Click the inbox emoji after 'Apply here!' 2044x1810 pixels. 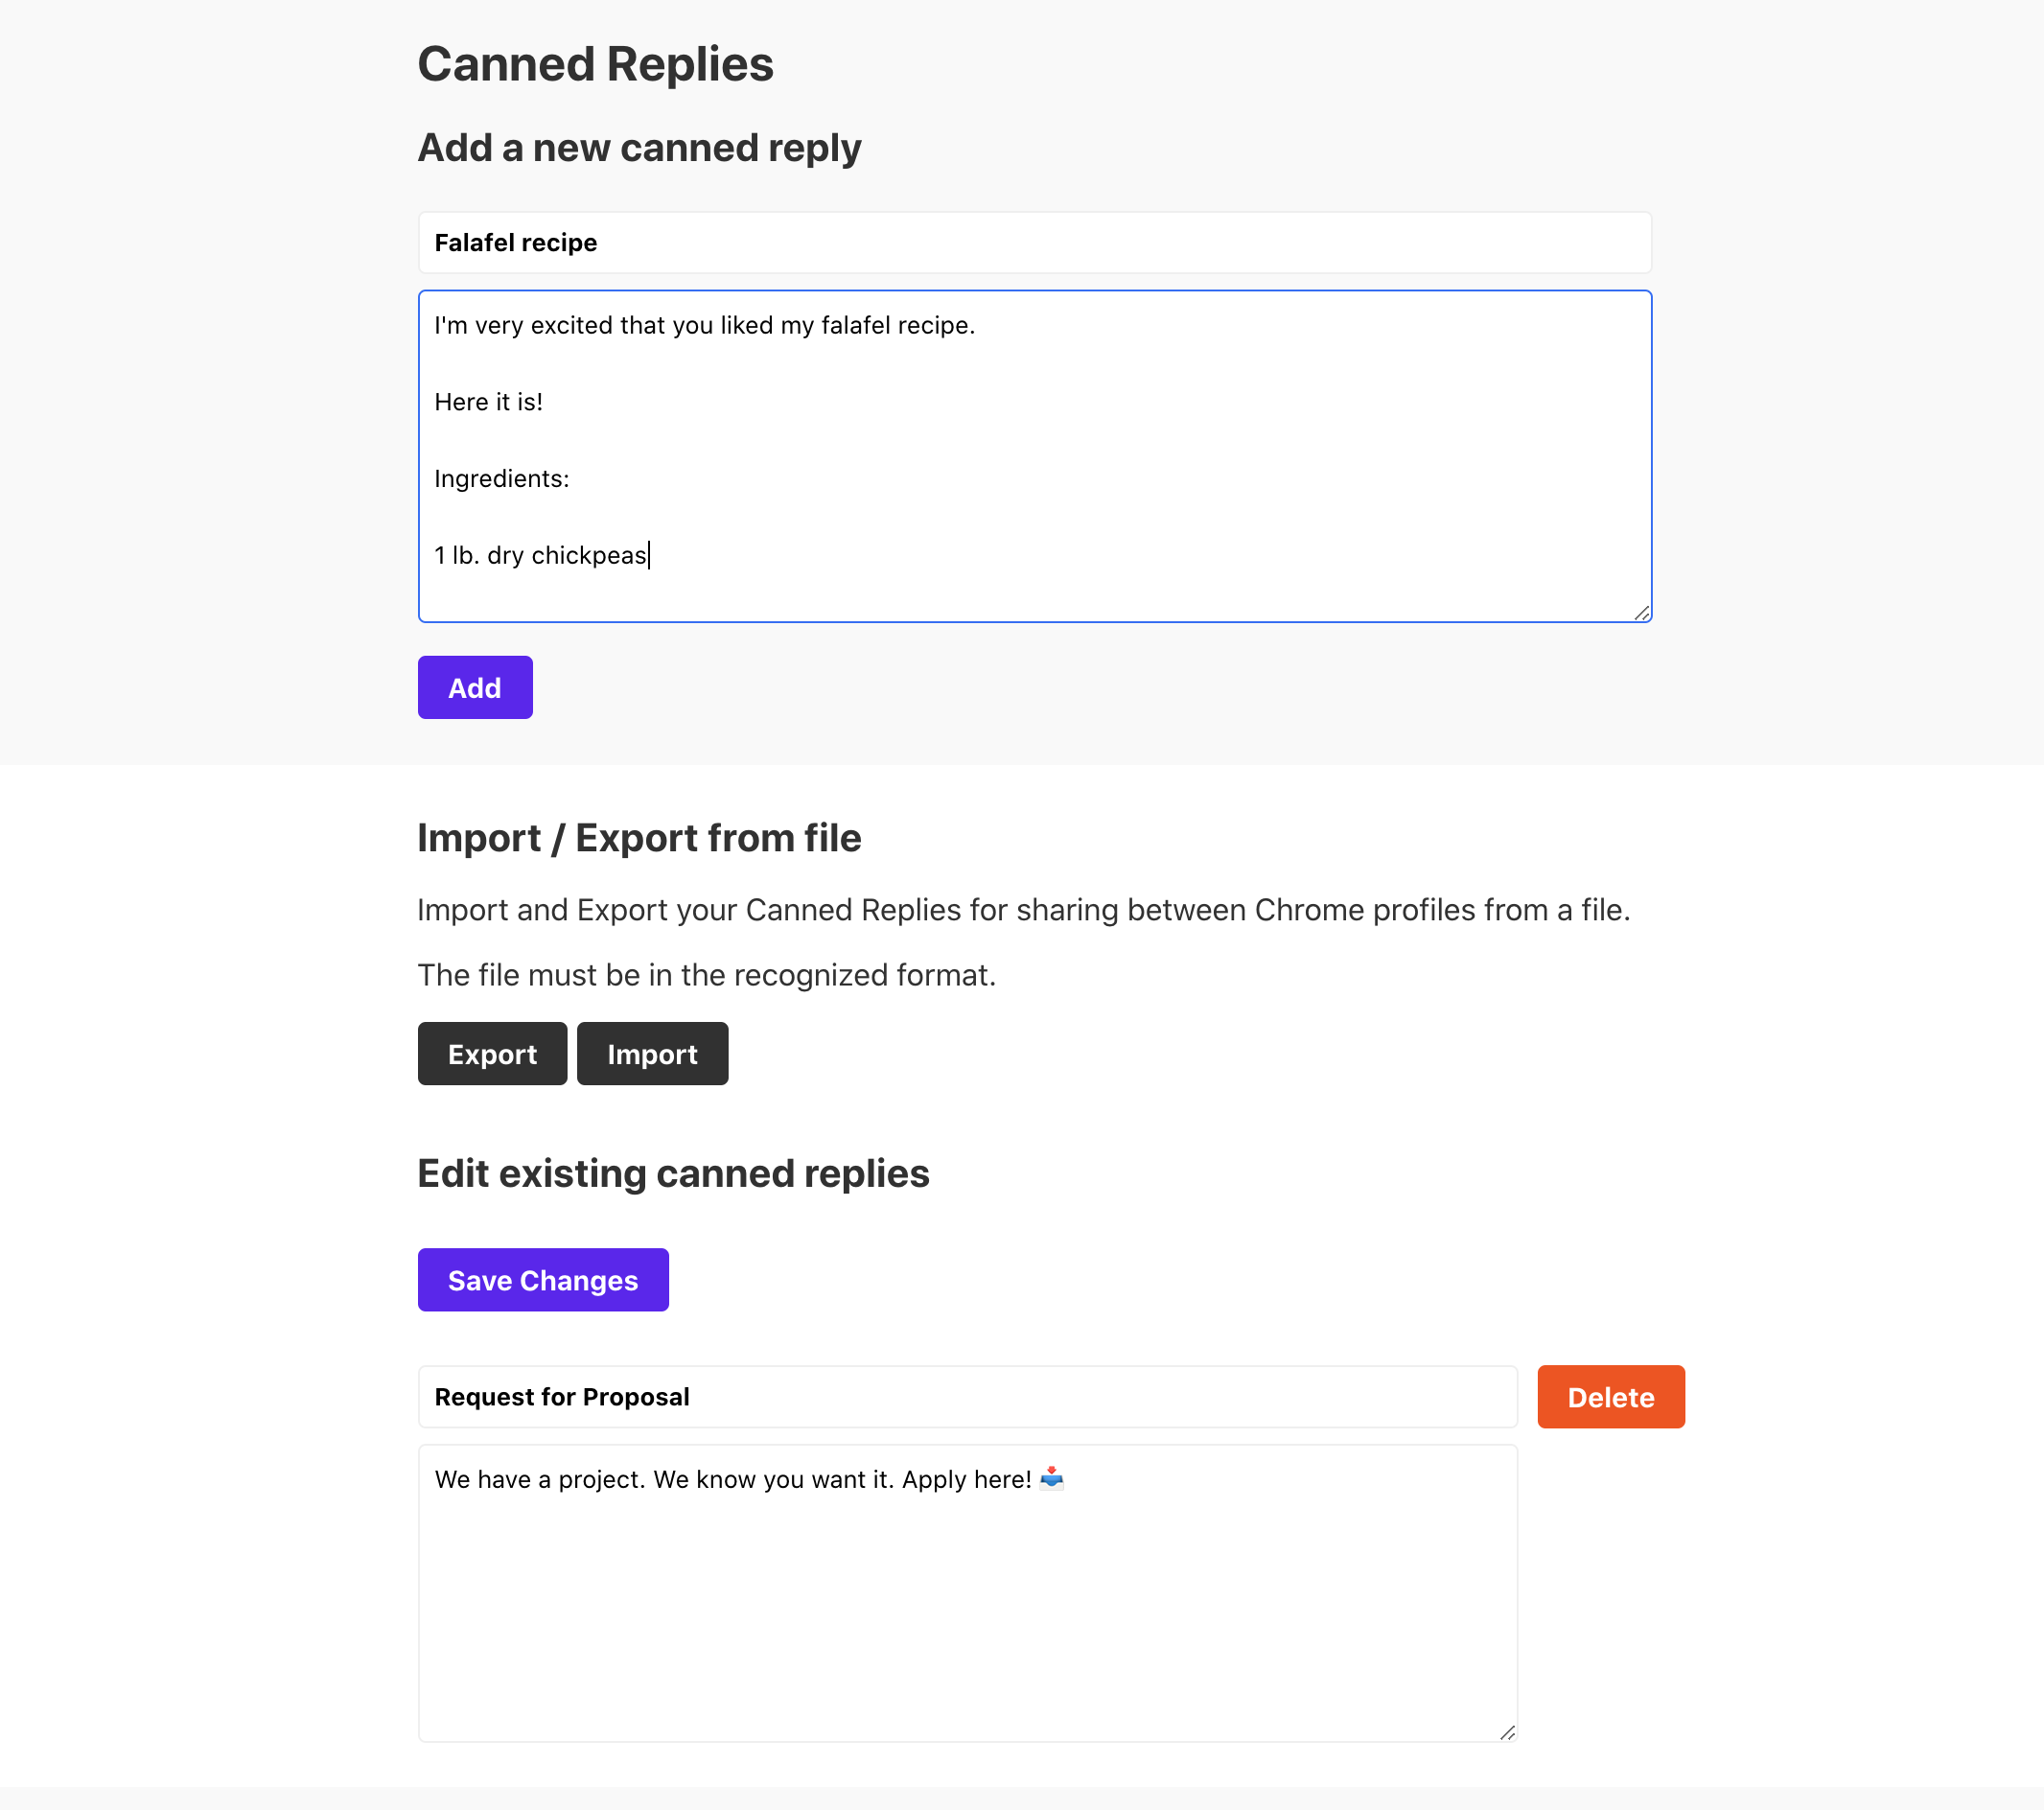1052,1478
